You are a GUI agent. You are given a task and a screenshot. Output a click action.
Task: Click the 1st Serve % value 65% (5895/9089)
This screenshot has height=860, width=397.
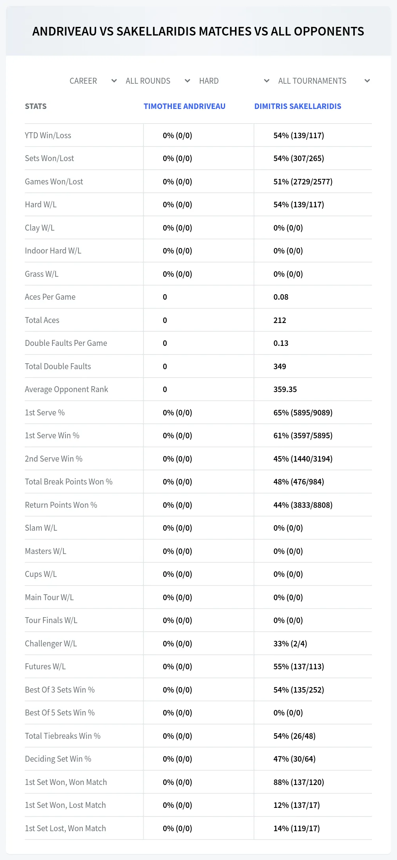coord(303,413)
